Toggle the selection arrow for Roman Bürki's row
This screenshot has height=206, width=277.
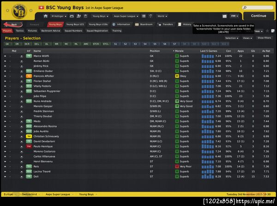(5, 61)
